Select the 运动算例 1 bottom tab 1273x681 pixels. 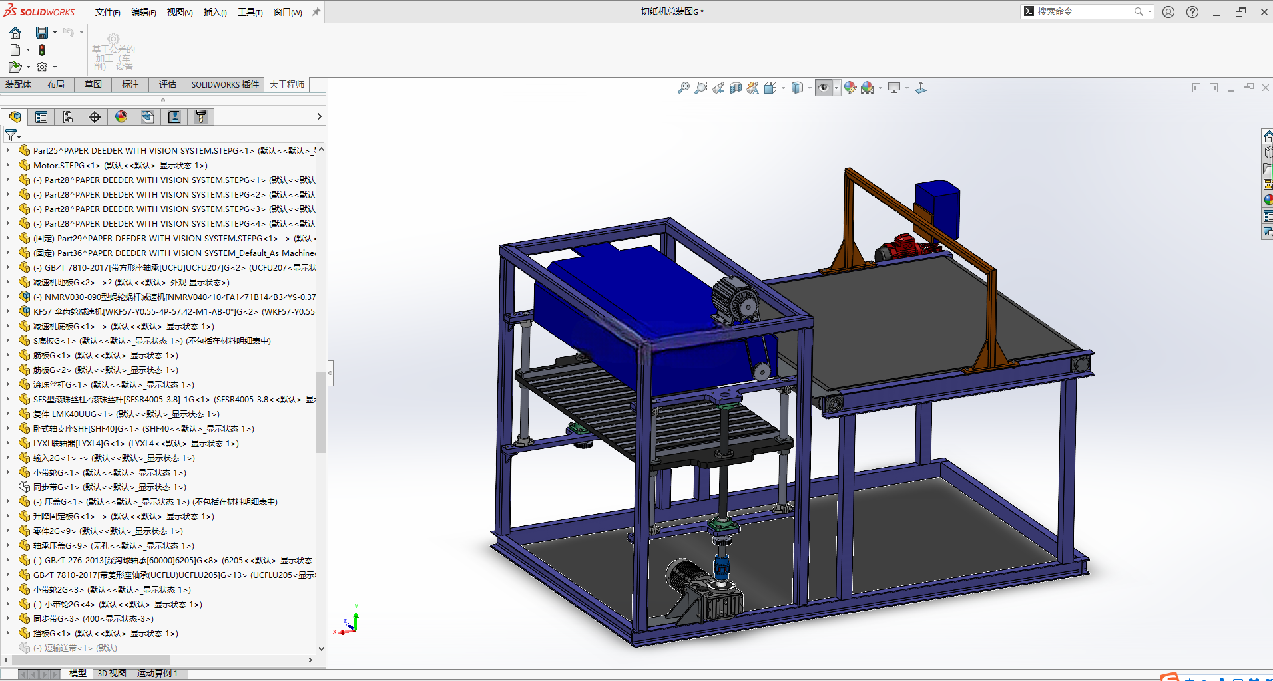[x=157, y=673]
